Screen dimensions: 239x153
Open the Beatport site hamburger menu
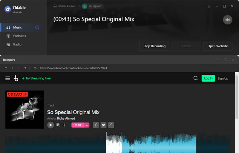[8, 78]
